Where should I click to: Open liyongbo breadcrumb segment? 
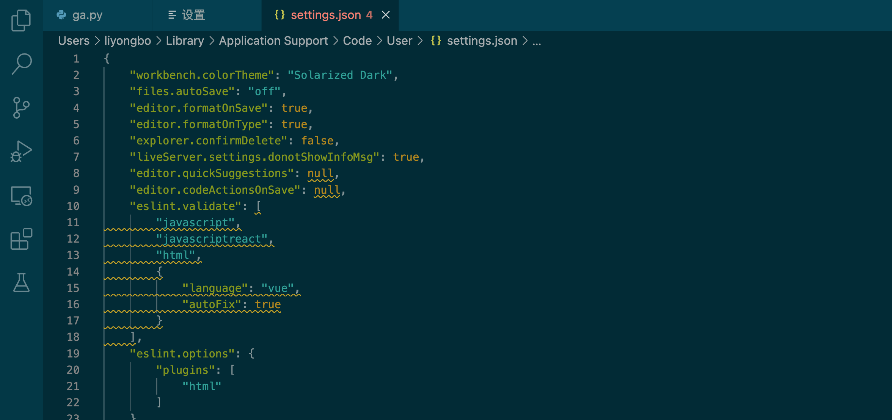127,41
